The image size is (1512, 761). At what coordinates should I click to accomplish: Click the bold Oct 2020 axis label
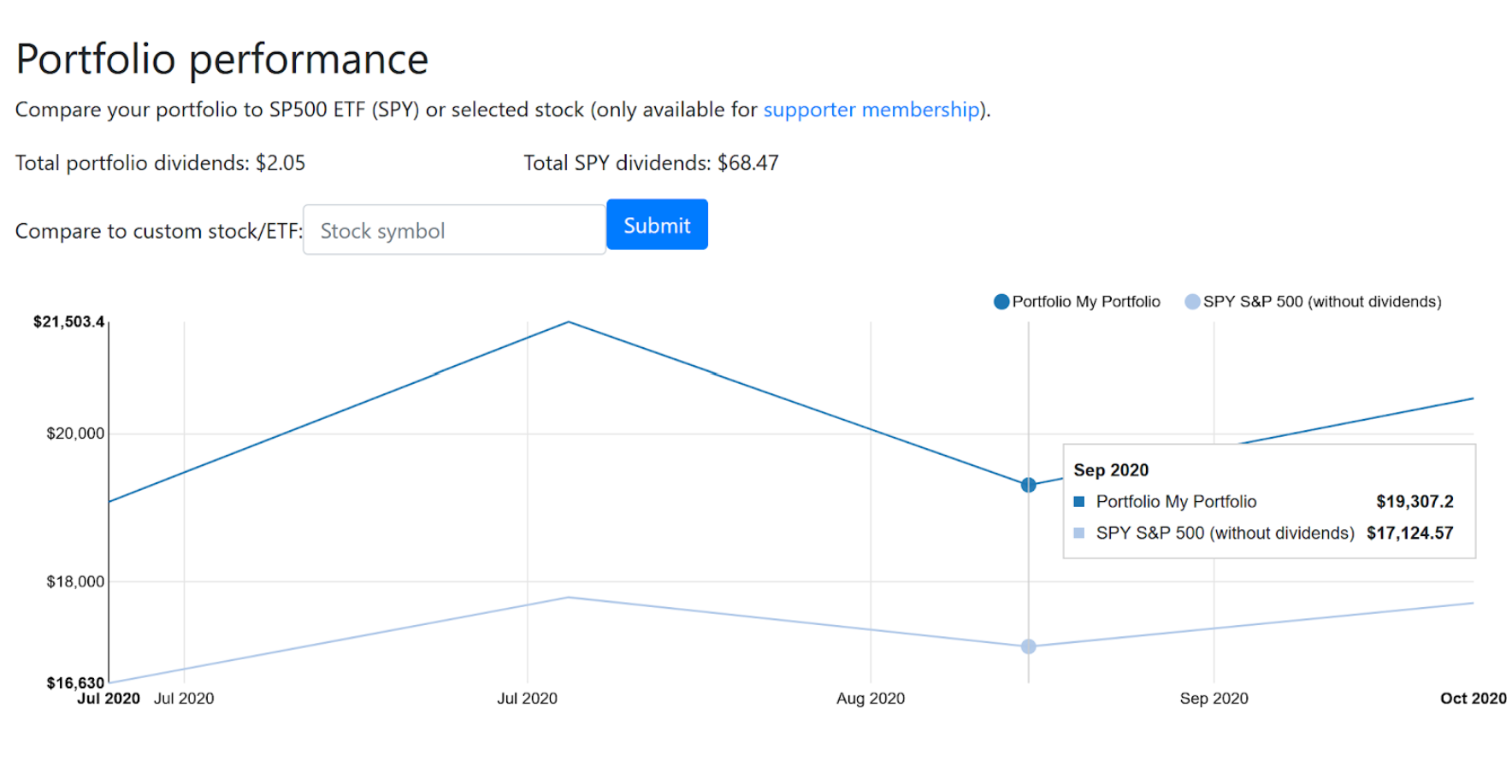[x=1474, y=699]
